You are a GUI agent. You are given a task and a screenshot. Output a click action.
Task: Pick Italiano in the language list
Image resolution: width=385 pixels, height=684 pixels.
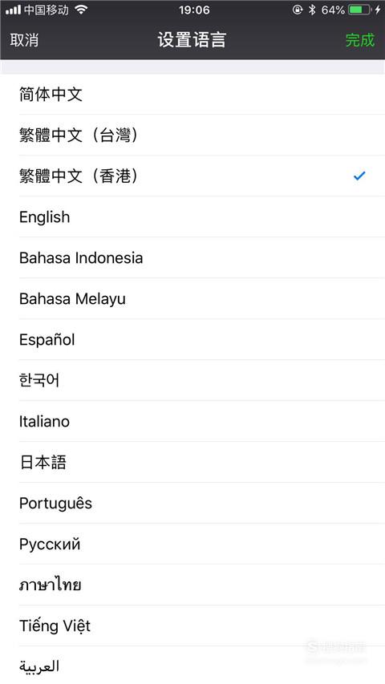tap(192, 422)
